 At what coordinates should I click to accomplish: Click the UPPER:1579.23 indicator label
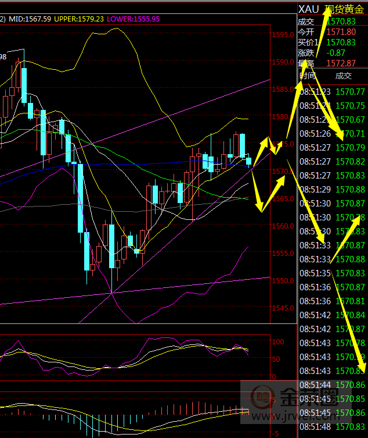[x=79, y=19]
